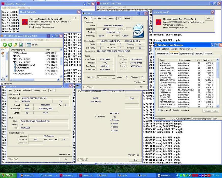Click OK in CPU-Z memory window showing DDR2
Viewport: 222px width, 178px height.
click(135, 160)
